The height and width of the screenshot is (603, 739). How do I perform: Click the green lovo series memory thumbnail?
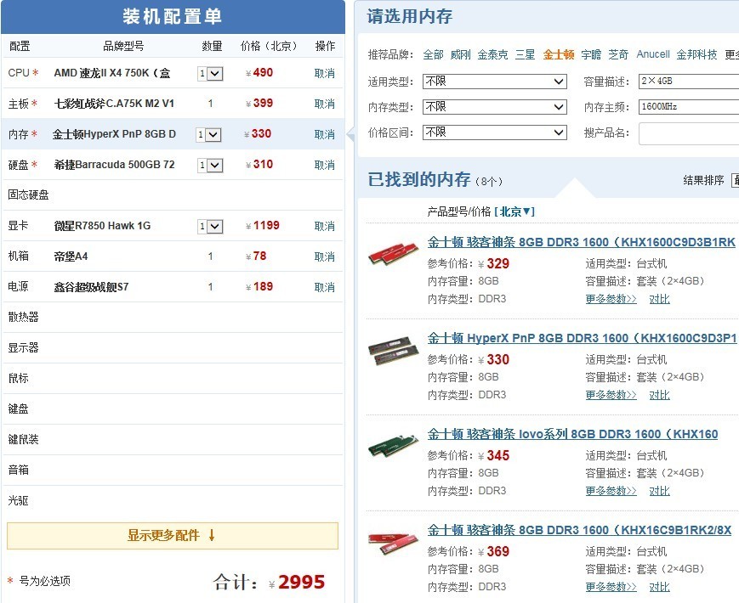(393, 446)
